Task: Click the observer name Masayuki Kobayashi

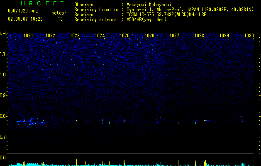Action: (x=149, y=5)
